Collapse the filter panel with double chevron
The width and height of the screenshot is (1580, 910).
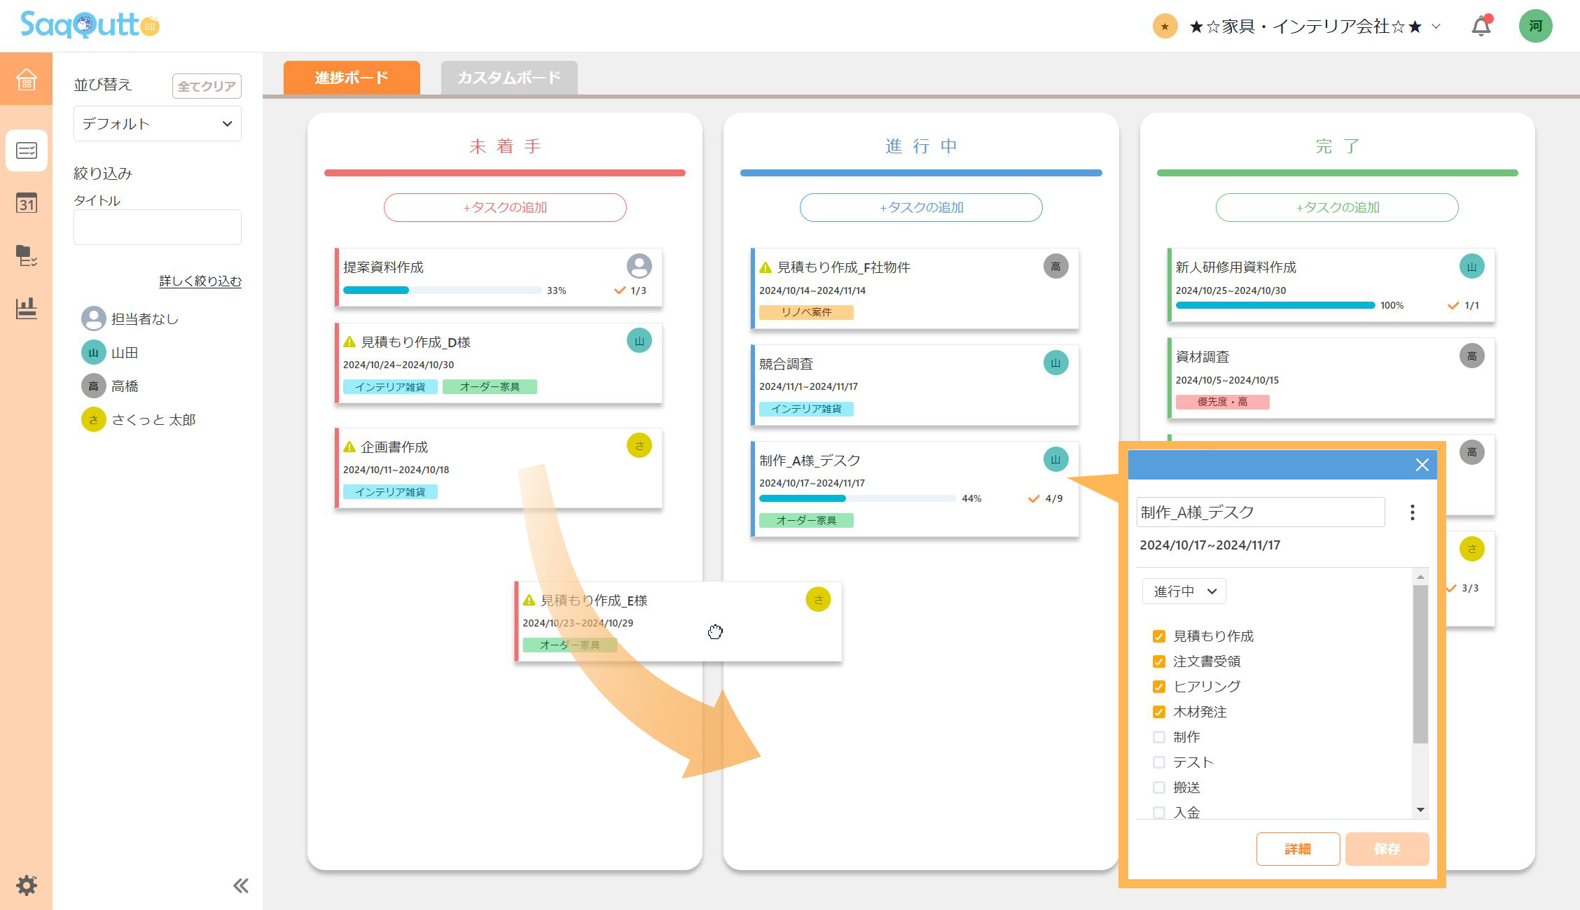[x=240, y=885]
